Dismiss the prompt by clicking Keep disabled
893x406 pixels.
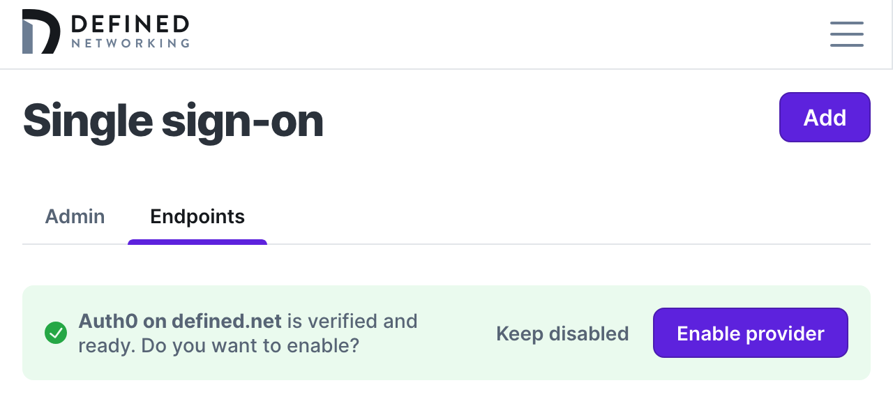point(562,333)
